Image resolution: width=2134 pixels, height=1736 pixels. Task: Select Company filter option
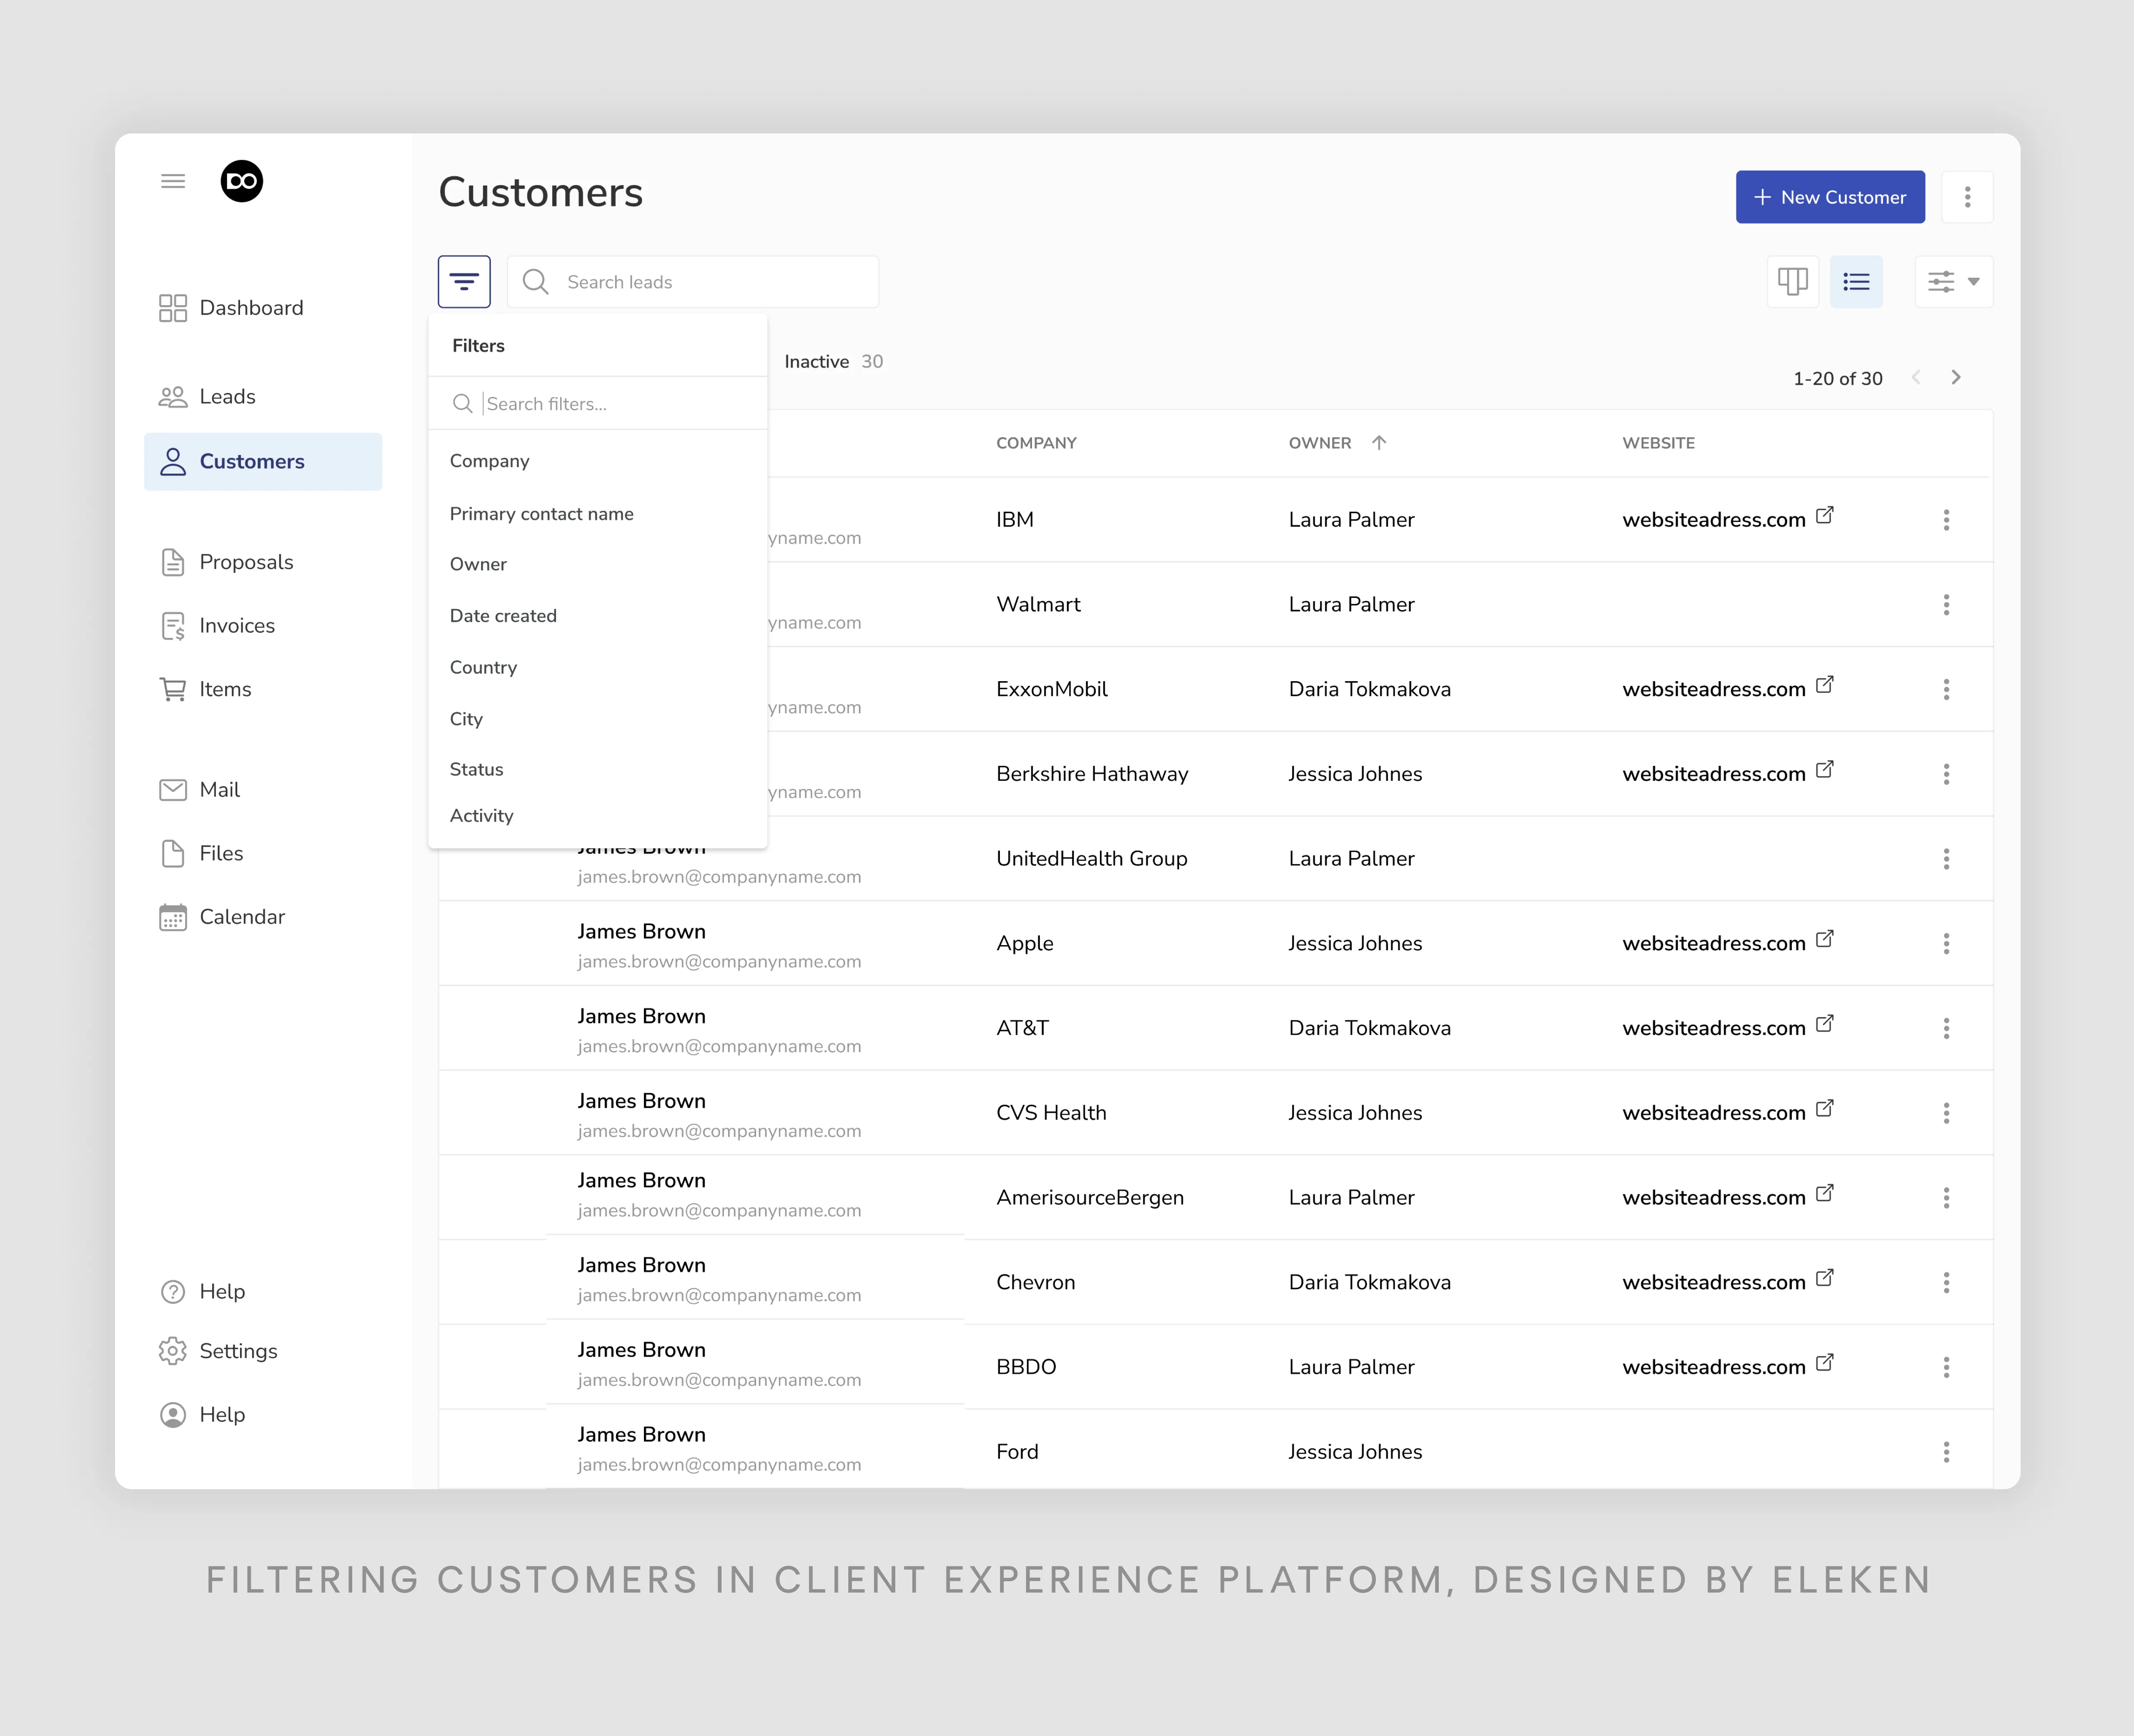click(x=490, y=461)
